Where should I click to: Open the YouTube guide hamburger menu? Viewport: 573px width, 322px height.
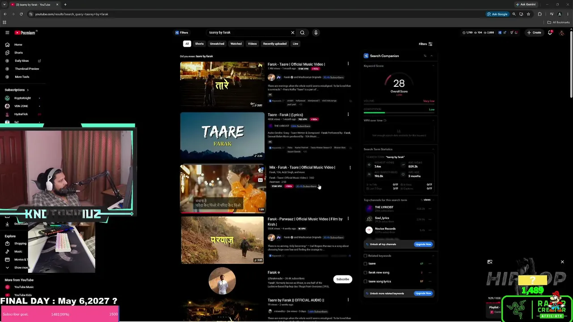point(7,33)
